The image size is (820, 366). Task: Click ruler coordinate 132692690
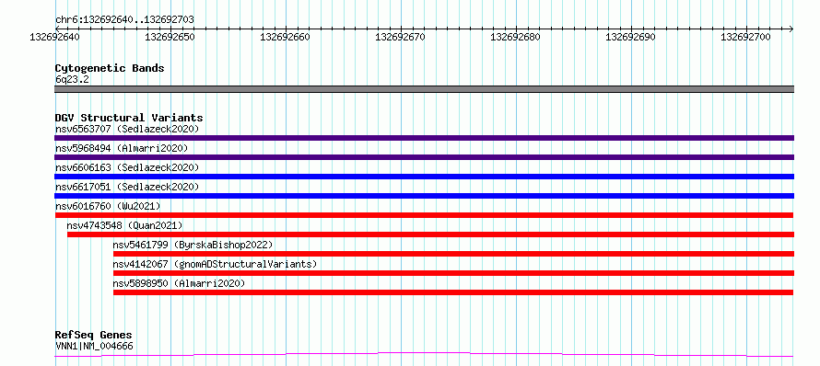coord(631,37)
